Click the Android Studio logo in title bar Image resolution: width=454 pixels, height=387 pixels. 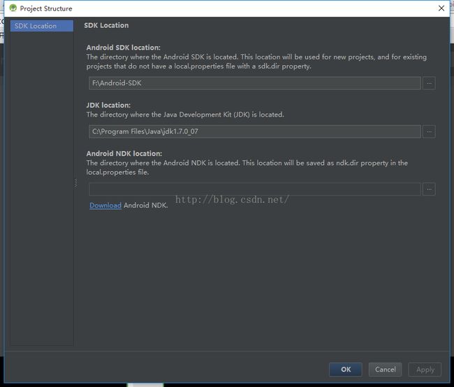[13, 8]
